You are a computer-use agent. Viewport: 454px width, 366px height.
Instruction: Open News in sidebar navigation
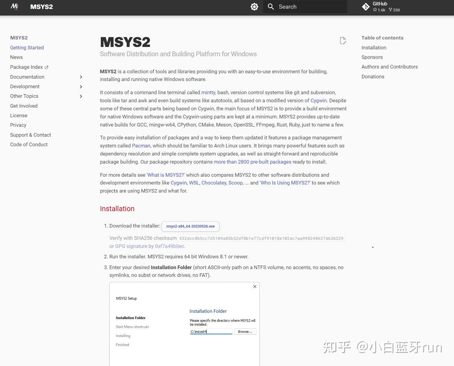click(x=16, y=57)
